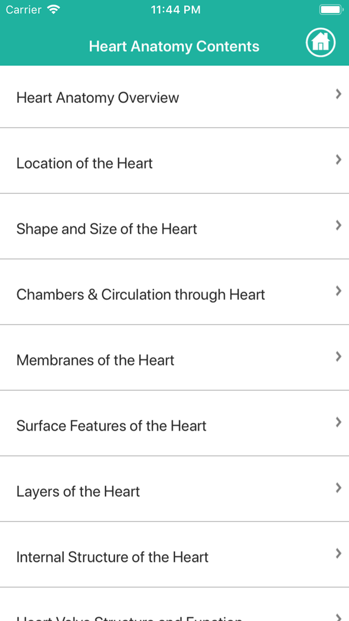Expand Chambers & Circulation using its arrow
Screen dimensions: 349x621
(339, 291)
